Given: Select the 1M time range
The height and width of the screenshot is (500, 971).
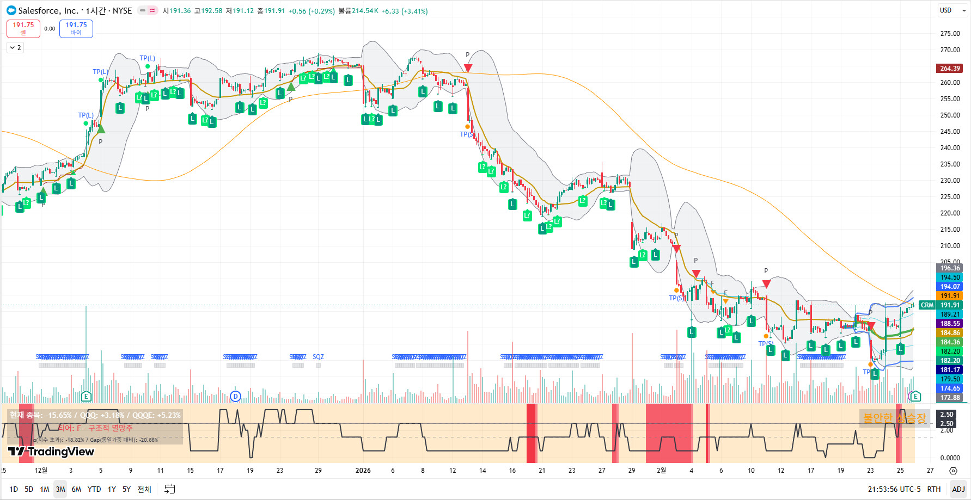Looking at the screenshot, I should [x=45, y=489].
